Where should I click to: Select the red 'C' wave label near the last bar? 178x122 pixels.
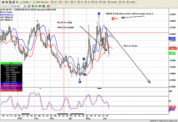[109, 56]
